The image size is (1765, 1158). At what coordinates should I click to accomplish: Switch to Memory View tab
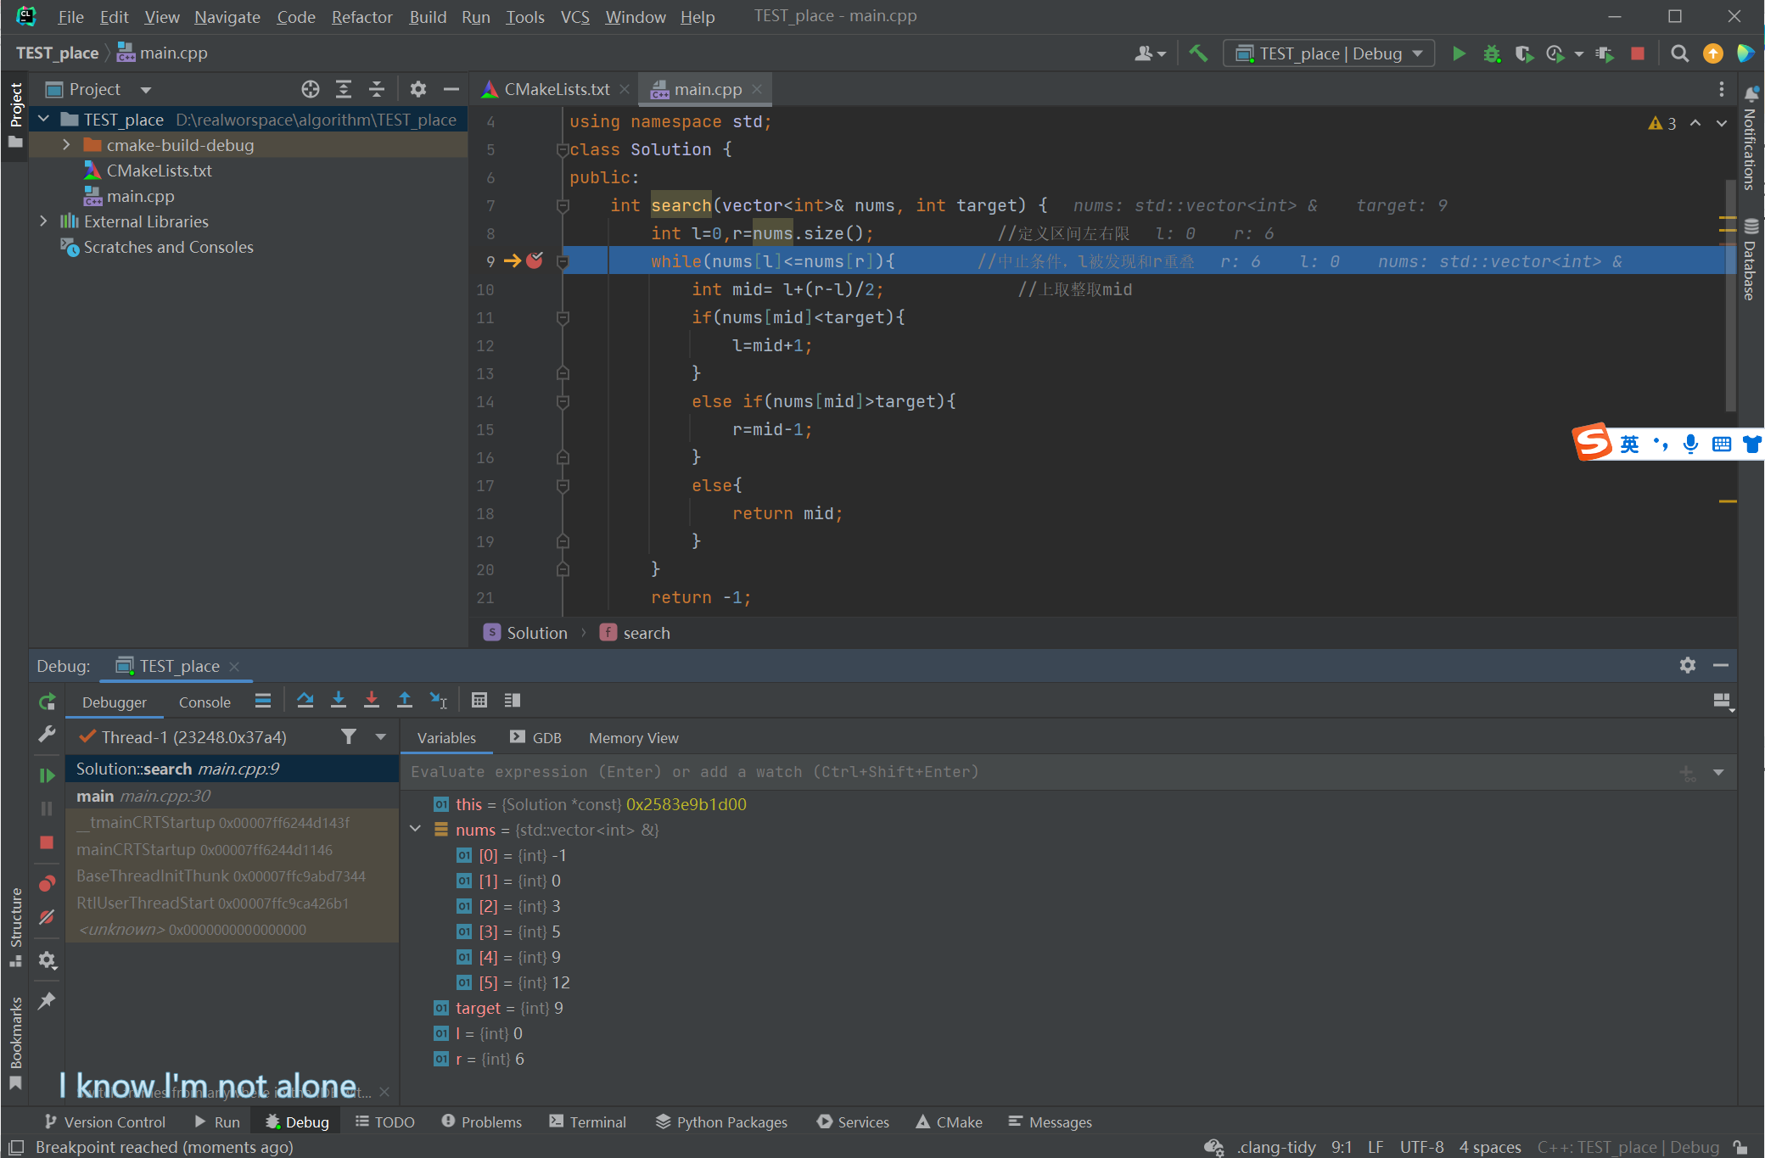click(633, 737)
